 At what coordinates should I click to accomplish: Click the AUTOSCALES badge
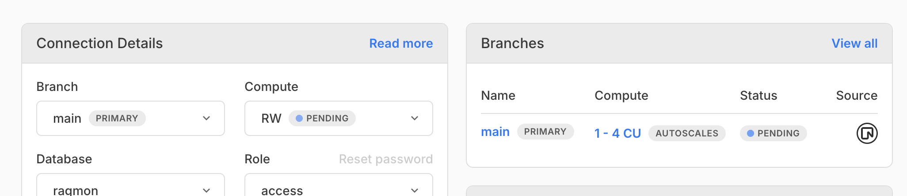click(687, 133)
